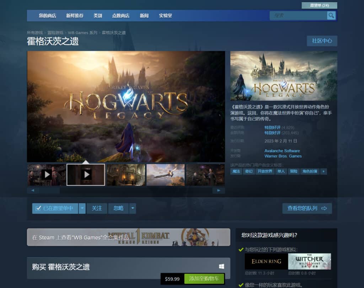The image size is (364, 288).
Task: Open the Avalanche Software developer link
Action: [282, 151]
